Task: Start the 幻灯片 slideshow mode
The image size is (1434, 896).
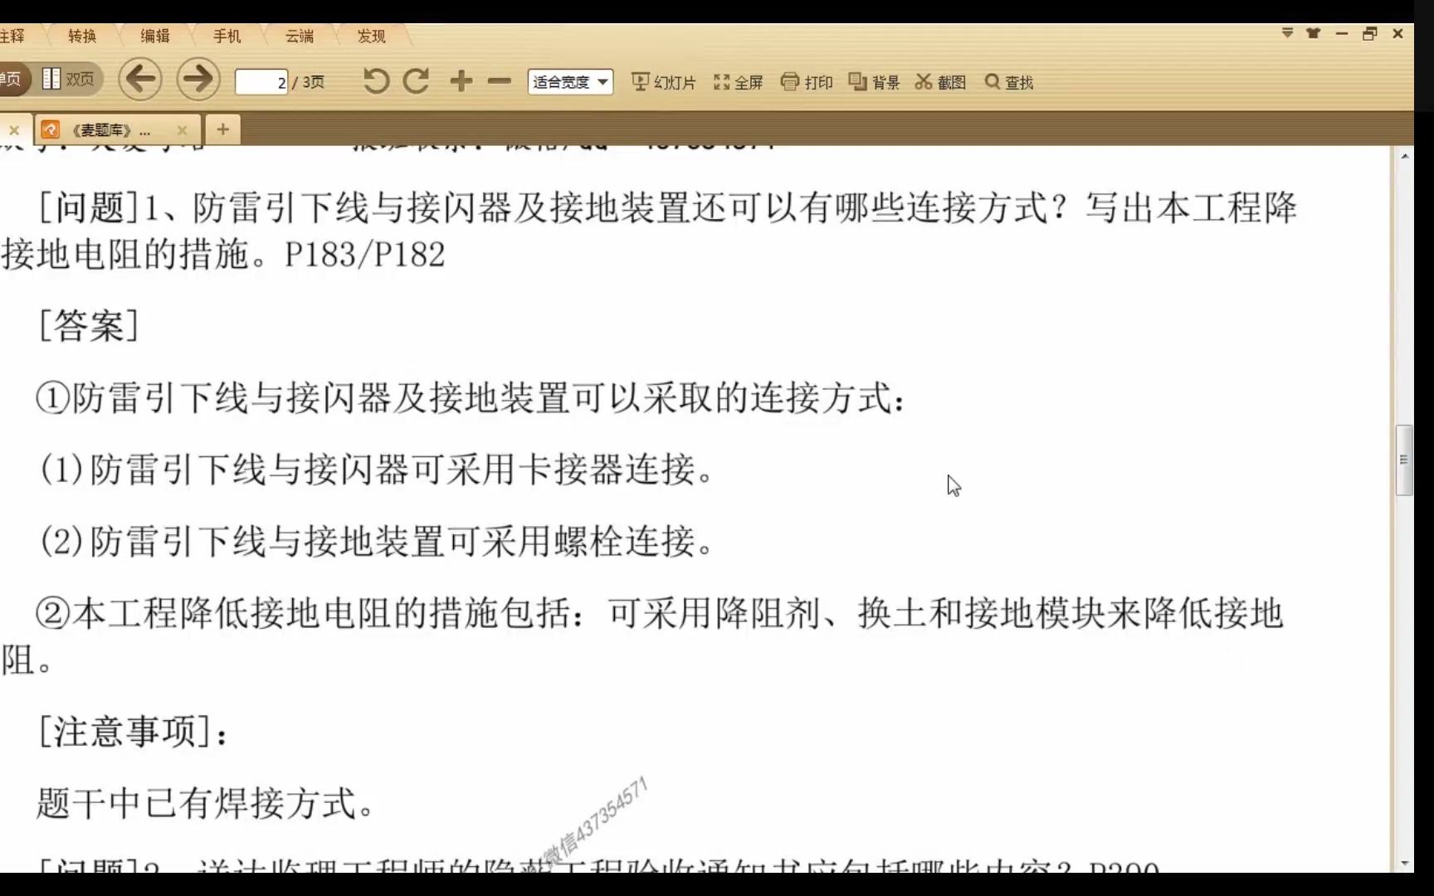Action: [x=662, y=81]
